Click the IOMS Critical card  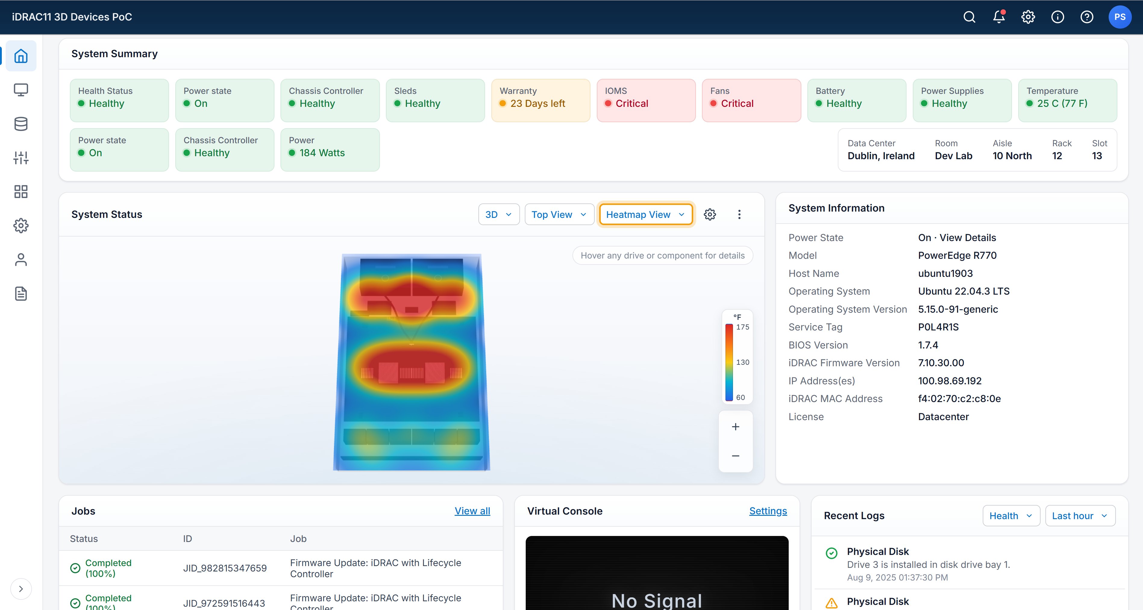(646, 100)
